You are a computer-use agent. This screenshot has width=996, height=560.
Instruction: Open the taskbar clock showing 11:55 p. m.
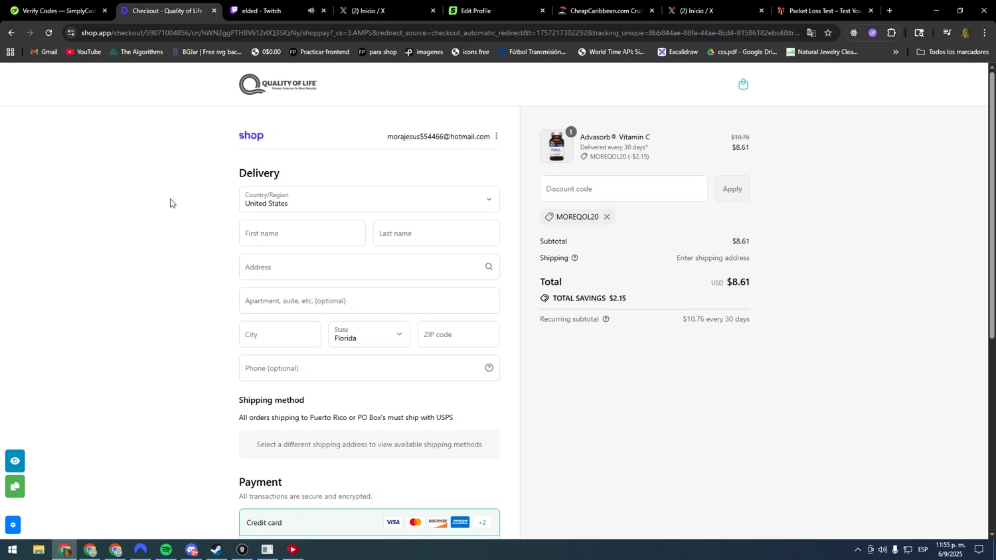(x=950, y=550)
